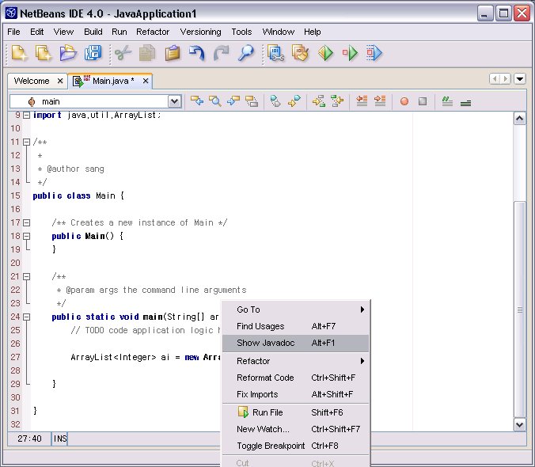
Task: Switch to the Welcome tab
Action: tap(32, 81)
